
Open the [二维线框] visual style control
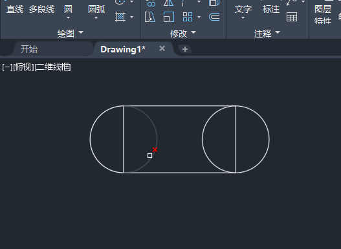(x=52, y=67)
